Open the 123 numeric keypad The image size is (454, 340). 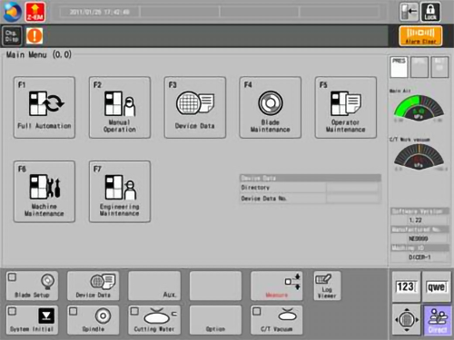coord(406,287)
